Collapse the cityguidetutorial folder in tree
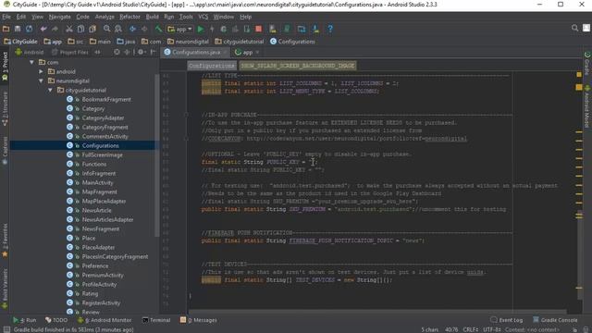This screenshot has width=592, height=333. pos(50,90)
